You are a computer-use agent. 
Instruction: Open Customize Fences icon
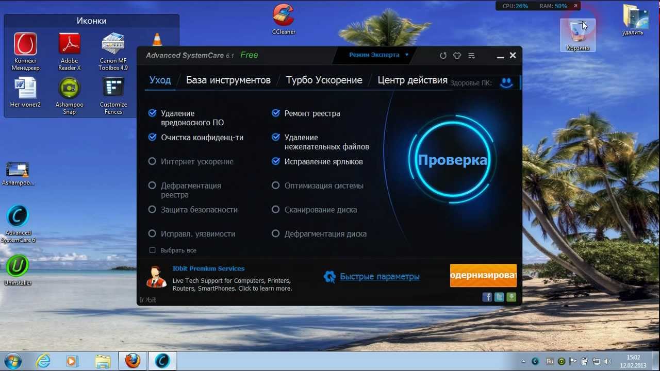[113, 96]
